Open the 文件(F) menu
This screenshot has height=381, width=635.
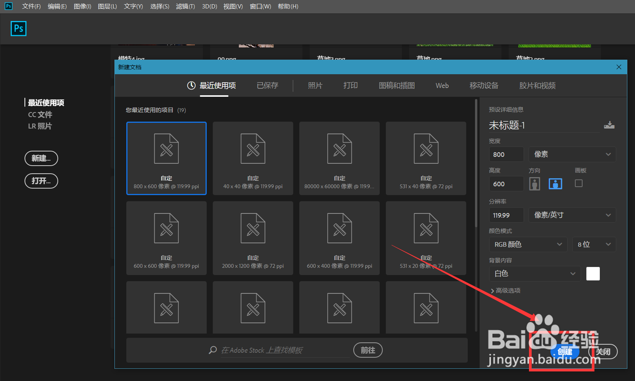(31, 6)
